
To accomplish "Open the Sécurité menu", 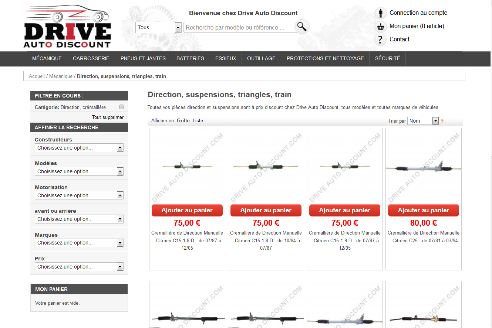I will (388, 58).
